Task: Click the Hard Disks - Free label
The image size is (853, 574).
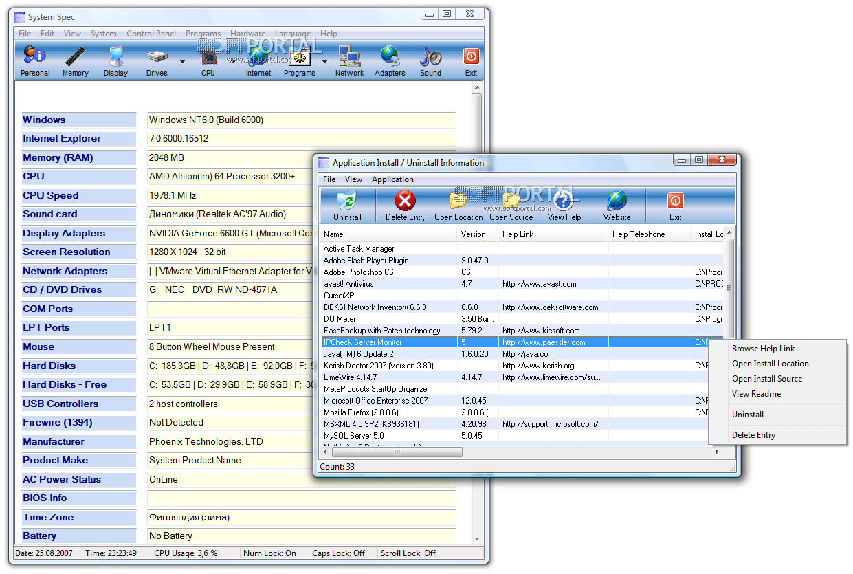Action: (79, 384)
